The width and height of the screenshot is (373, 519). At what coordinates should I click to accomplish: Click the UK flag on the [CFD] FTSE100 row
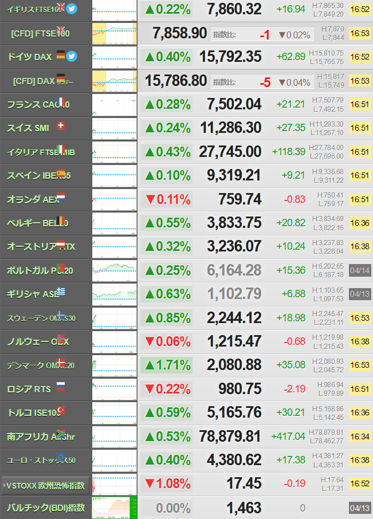[x=61, y=30]
